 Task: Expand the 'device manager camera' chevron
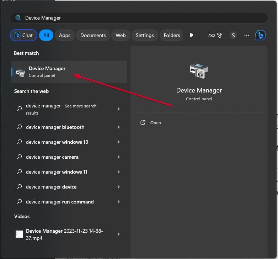[x=119, y=157]
